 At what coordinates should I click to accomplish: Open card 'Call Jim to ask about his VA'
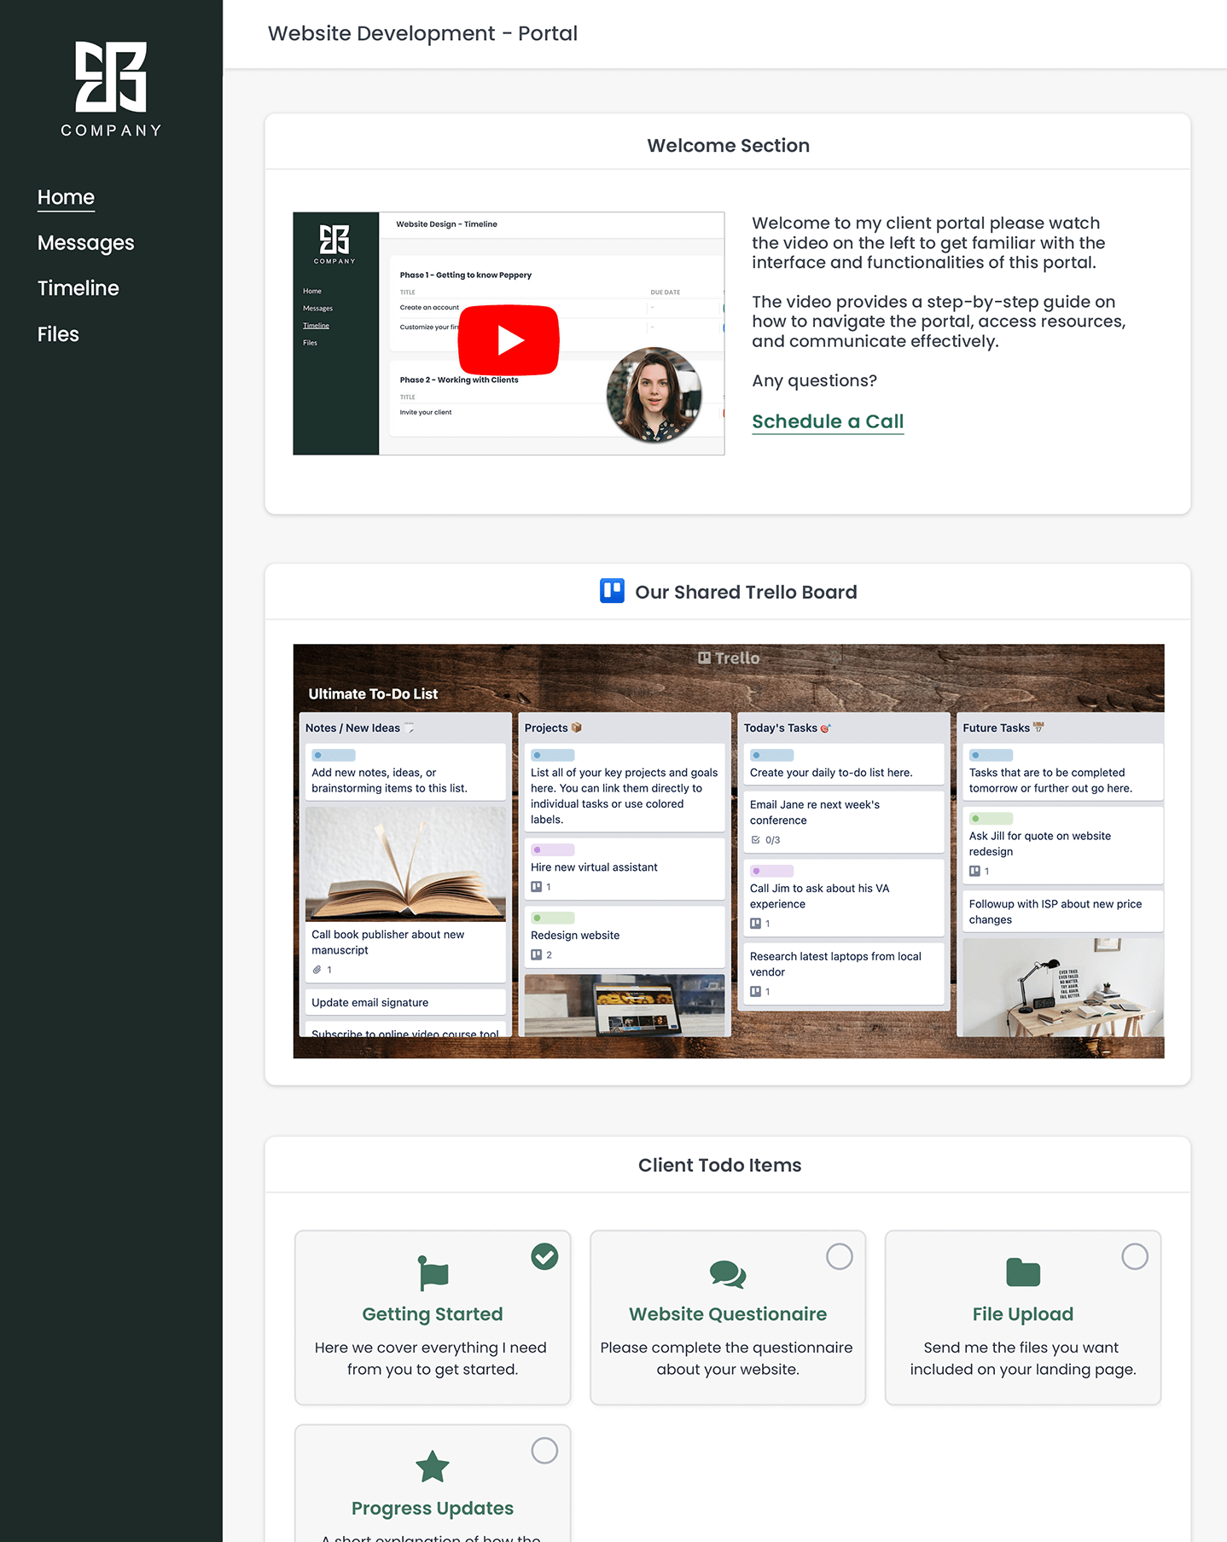tap(844, 897)
